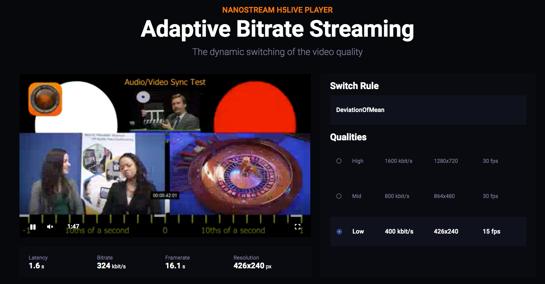Unmute the player audio

(50, 227)
